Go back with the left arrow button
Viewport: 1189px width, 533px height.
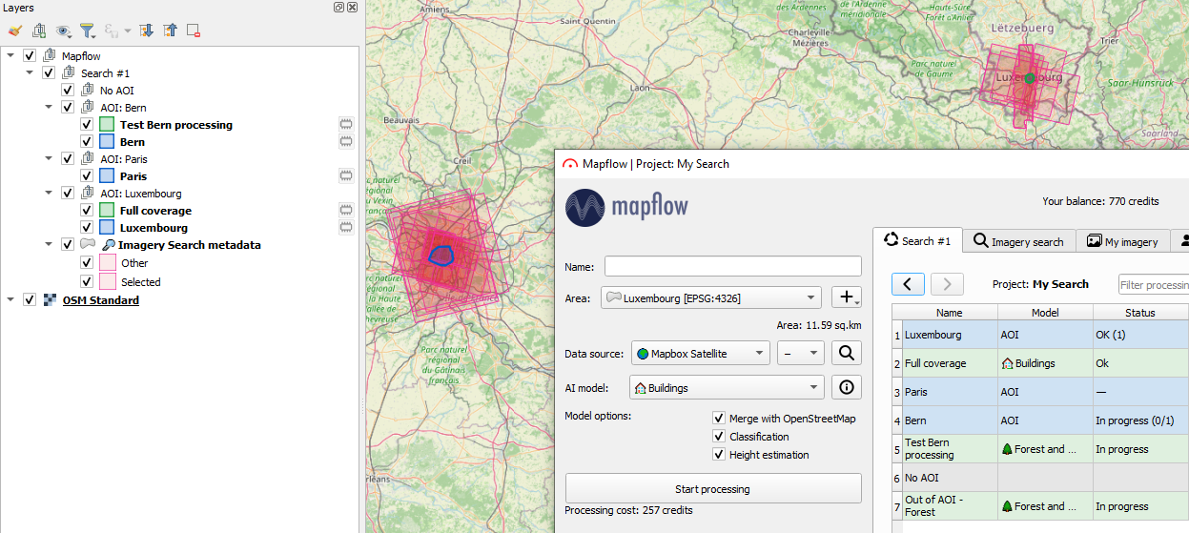[x=908, y=284]
